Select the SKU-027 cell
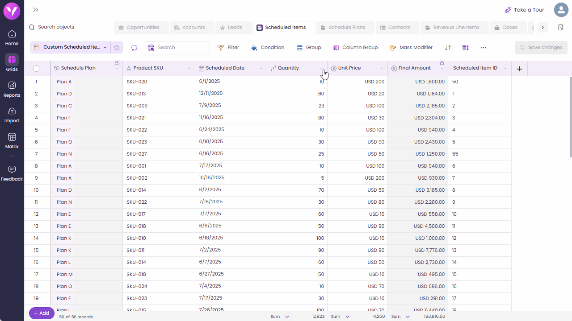The width and height of the screenshot is (572, 321). click(x=159, y=154)
